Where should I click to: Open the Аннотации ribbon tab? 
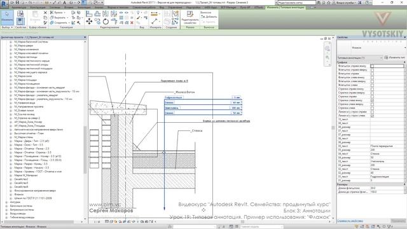pyautogui.click(x=84, y=8)
